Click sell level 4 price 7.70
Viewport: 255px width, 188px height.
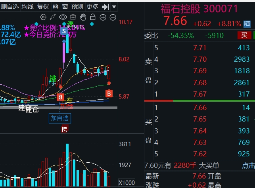pos(200,59)
